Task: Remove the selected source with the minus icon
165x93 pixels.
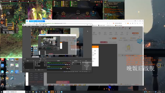Action: point(37,70)
